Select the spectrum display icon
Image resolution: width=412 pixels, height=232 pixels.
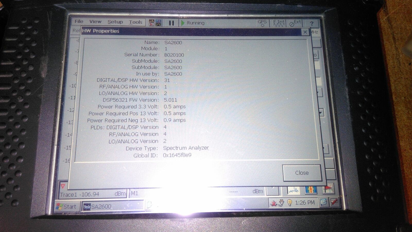coord(294,190)
